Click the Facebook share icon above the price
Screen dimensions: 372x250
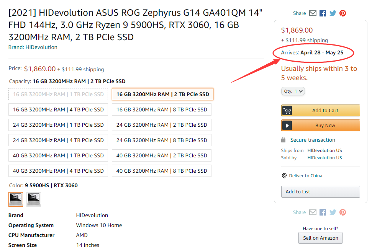click(x=323, y=13)
